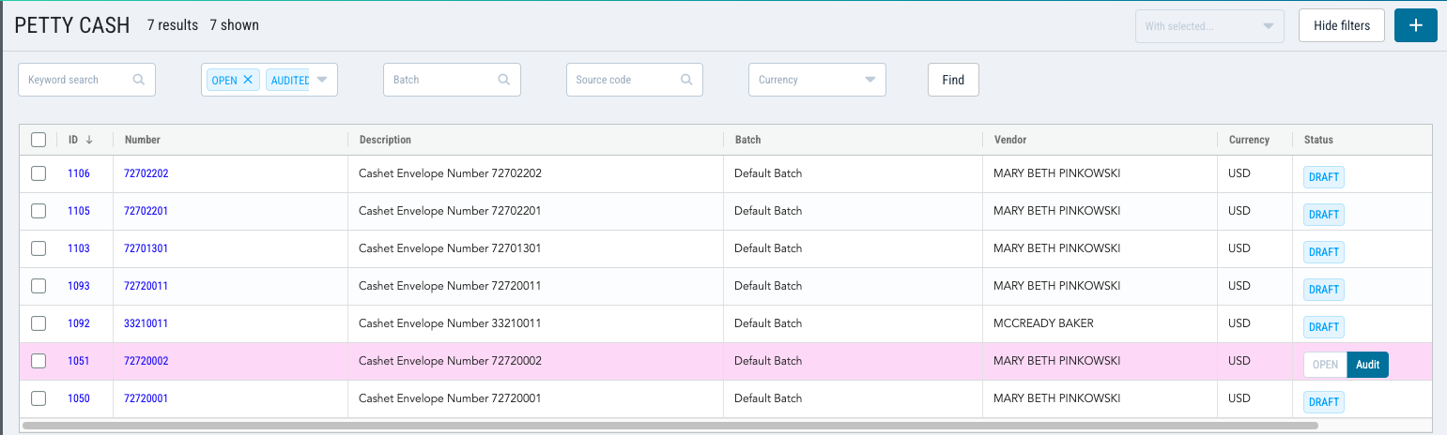Image resolution: width=1447 pixels, height=435 pixels.
Task: Click the DRAFT badge on row 1105
Action: [1324, 215]
